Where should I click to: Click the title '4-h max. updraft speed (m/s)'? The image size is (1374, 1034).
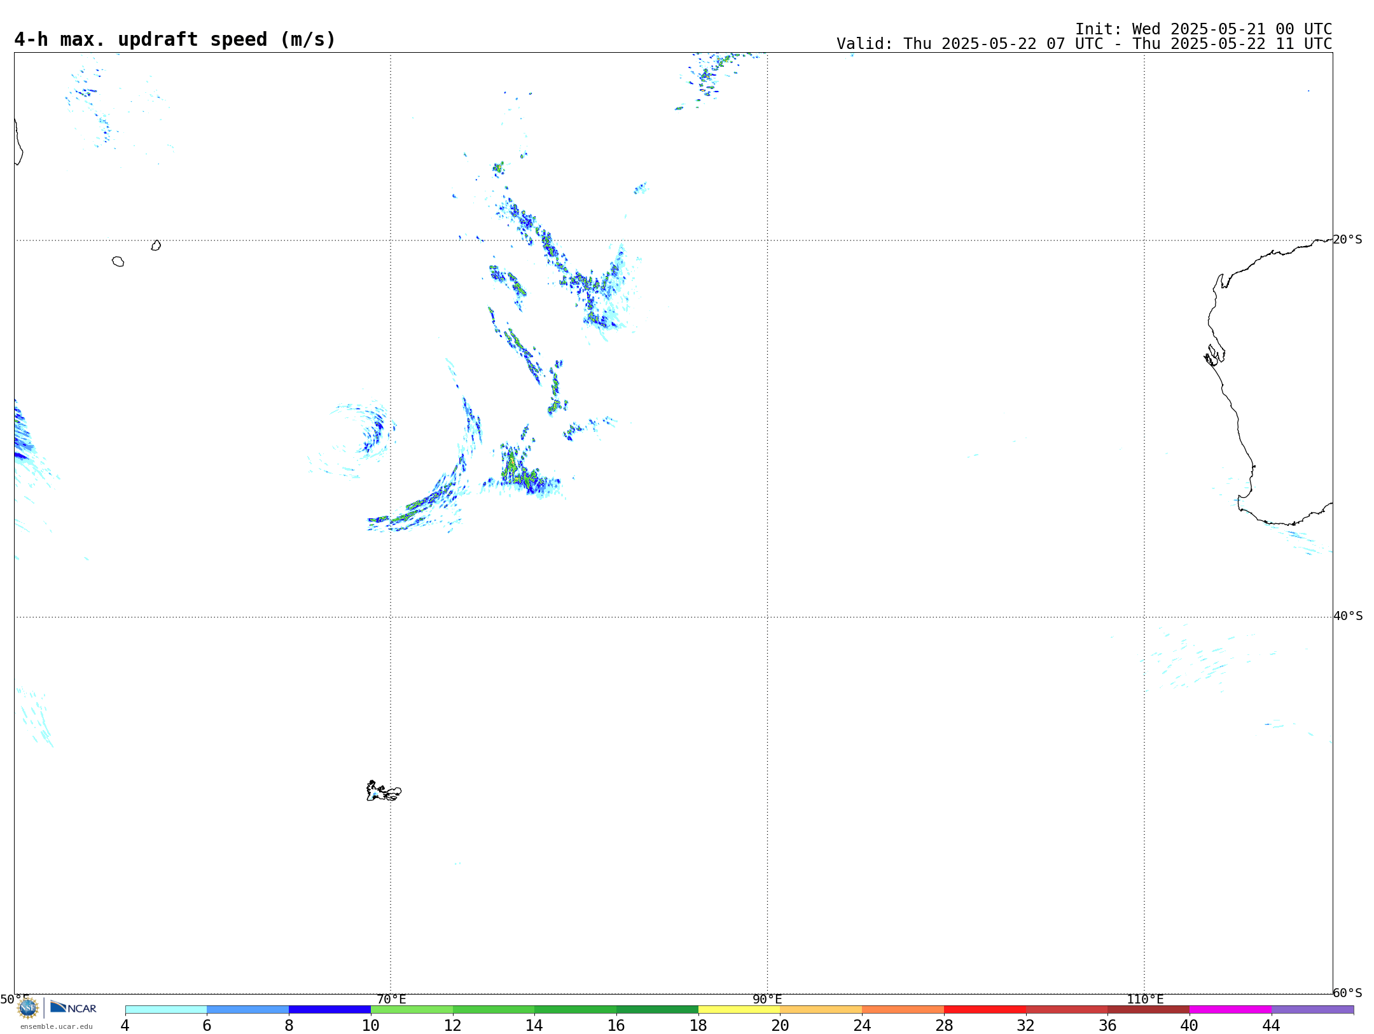175,39
